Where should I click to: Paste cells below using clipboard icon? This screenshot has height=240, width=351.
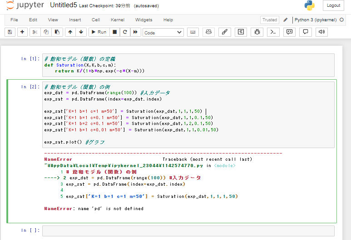point(57,32)
